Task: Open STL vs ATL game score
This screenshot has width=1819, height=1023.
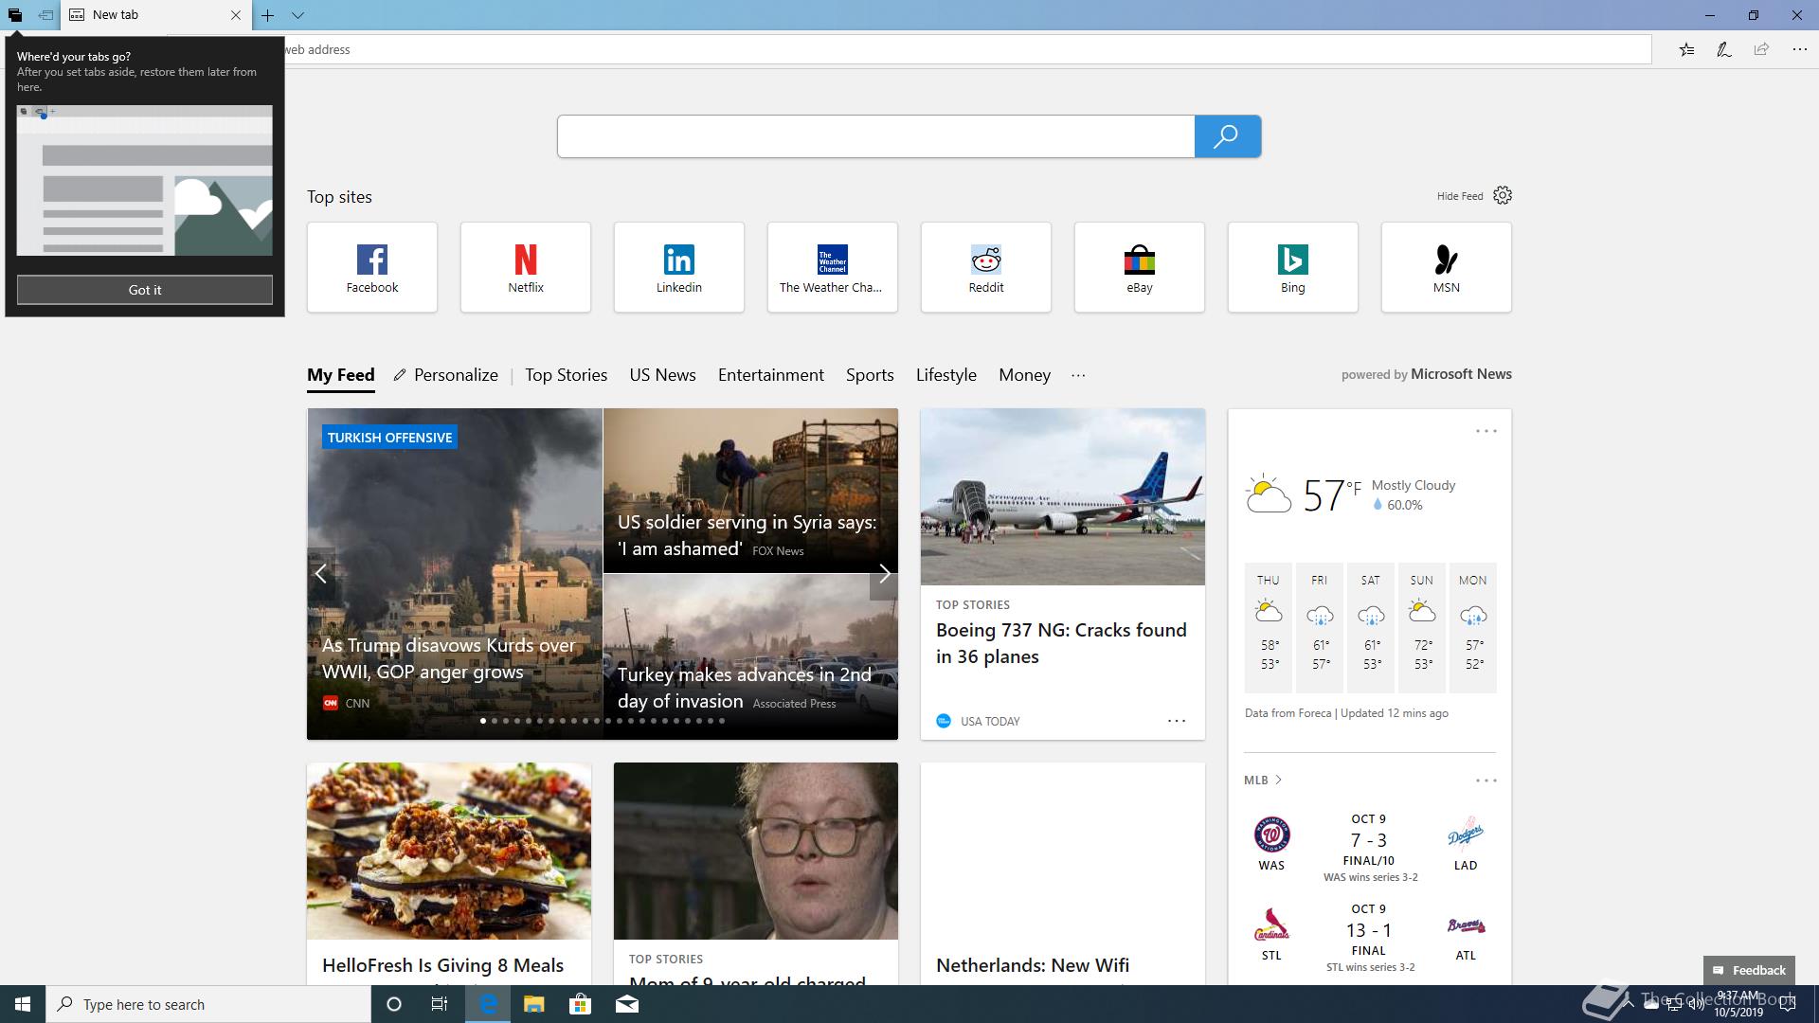Action: click(x=1369, y=938)
